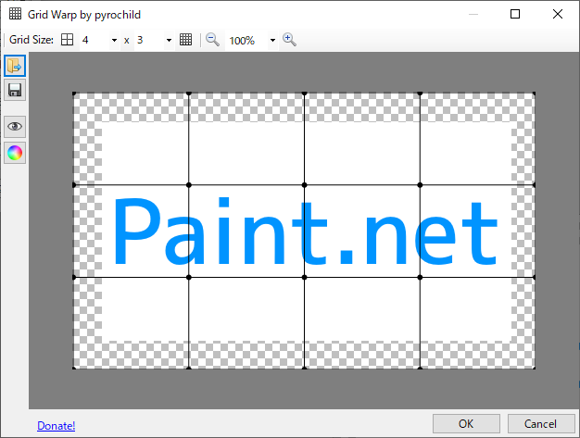The image size is (580, 438).
Task: Click the grid size icon beside the label
Action: pyautogui.click(x=68, y=40)
